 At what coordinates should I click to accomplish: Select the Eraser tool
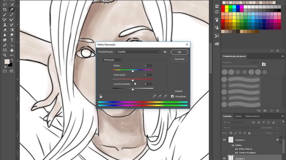(x=5, y=30)
